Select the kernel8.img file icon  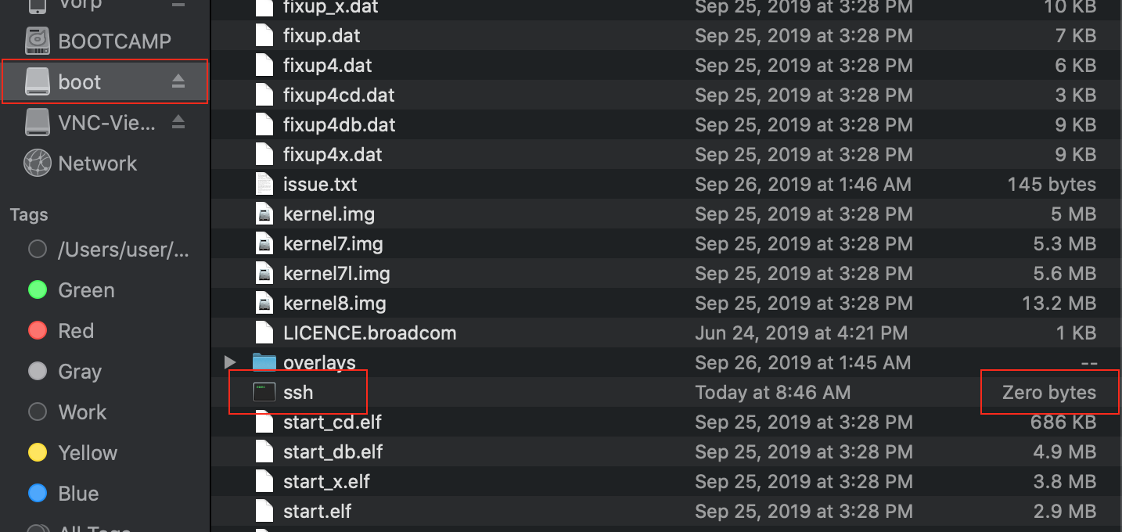pos(264,303)
